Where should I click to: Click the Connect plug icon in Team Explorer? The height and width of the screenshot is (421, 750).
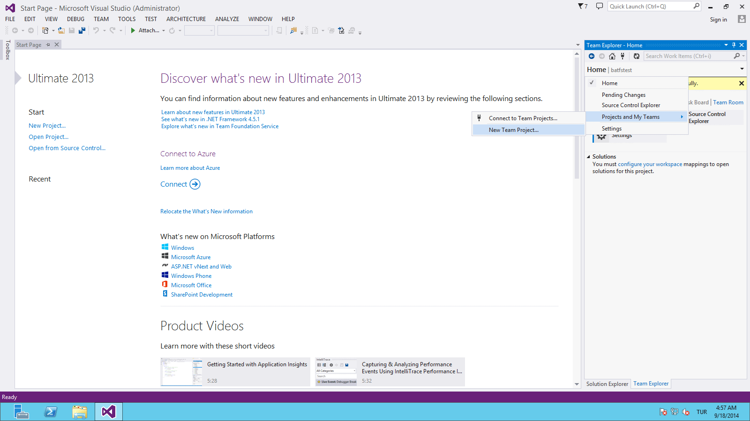pos(622,56)
